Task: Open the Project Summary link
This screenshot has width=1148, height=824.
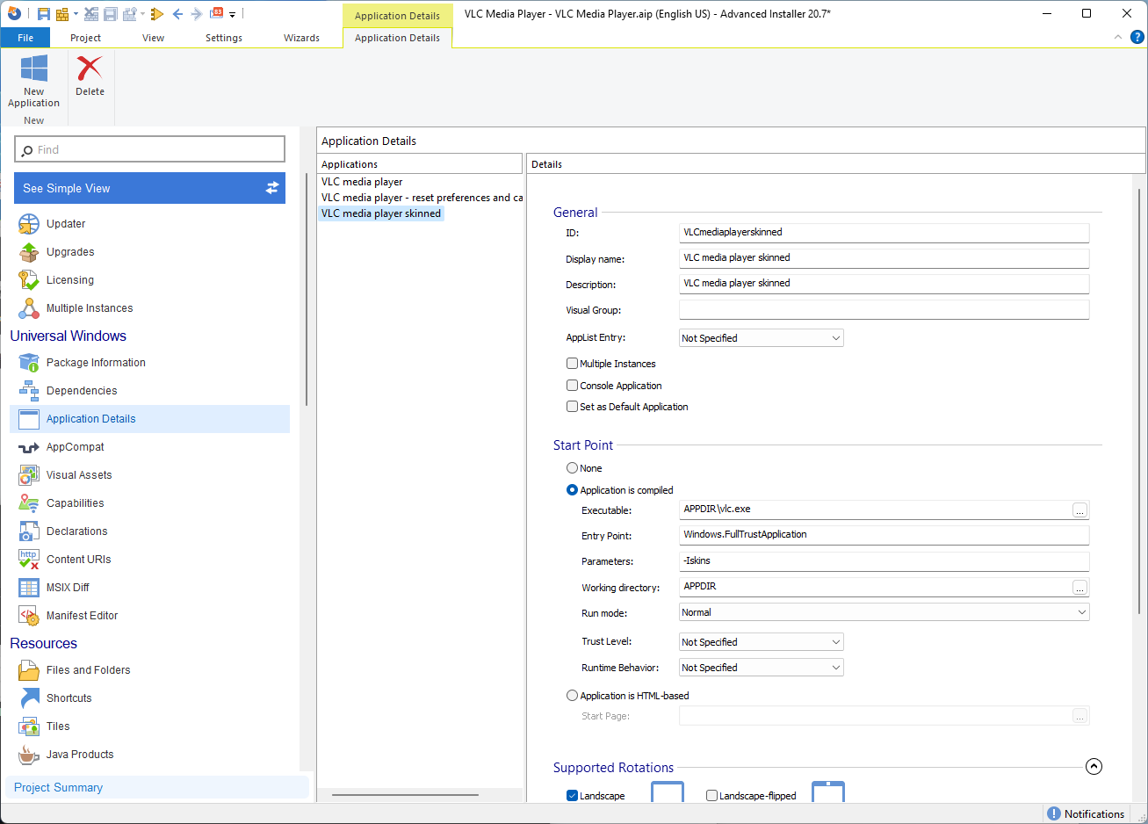Action: (58, 788)
